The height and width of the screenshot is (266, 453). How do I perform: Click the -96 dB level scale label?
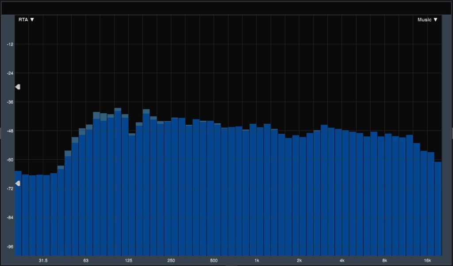pos(10,247)
